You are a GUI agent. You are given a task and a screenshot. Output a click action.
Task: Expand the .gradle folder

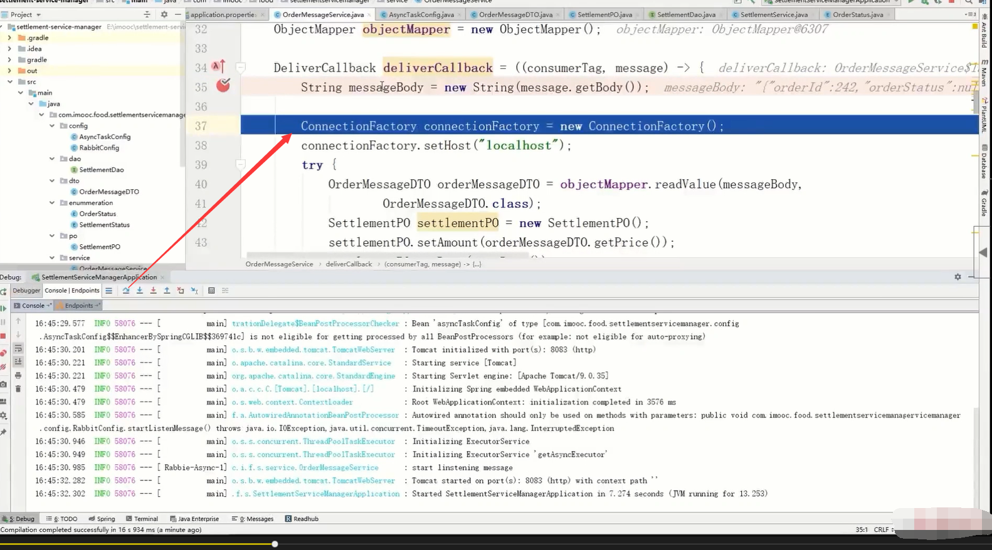click(9, 38)
